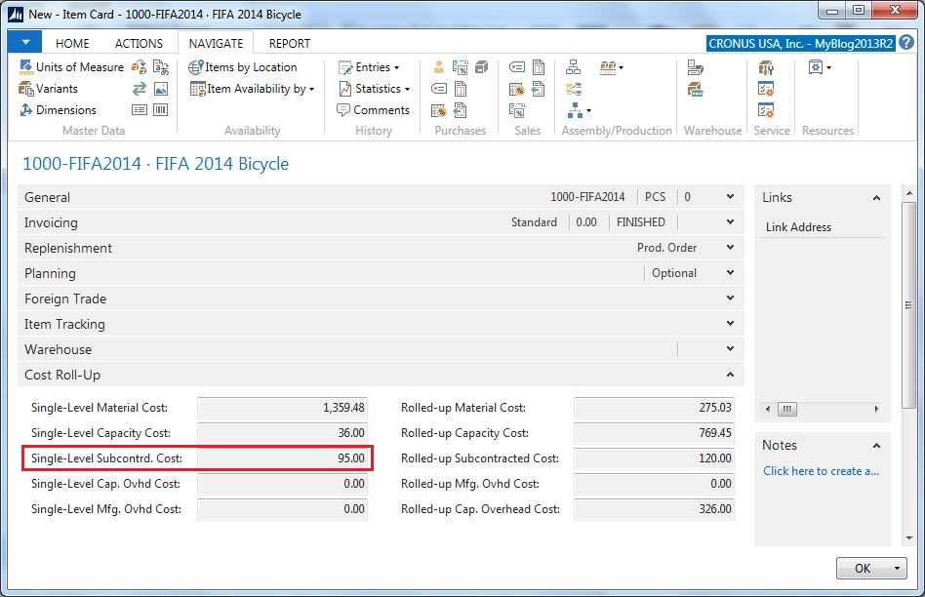Open the blue application menu dropdown
The width and height of the screenshot is (925, 597).
(25, 43)
